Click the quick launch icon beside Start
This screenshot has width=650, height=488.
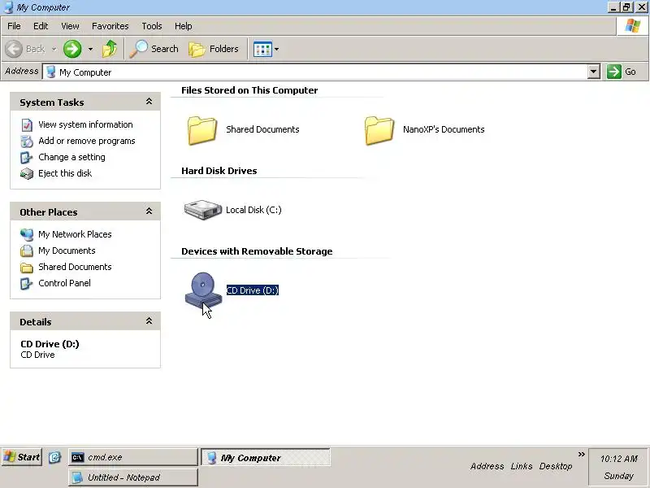pos(54,457)
